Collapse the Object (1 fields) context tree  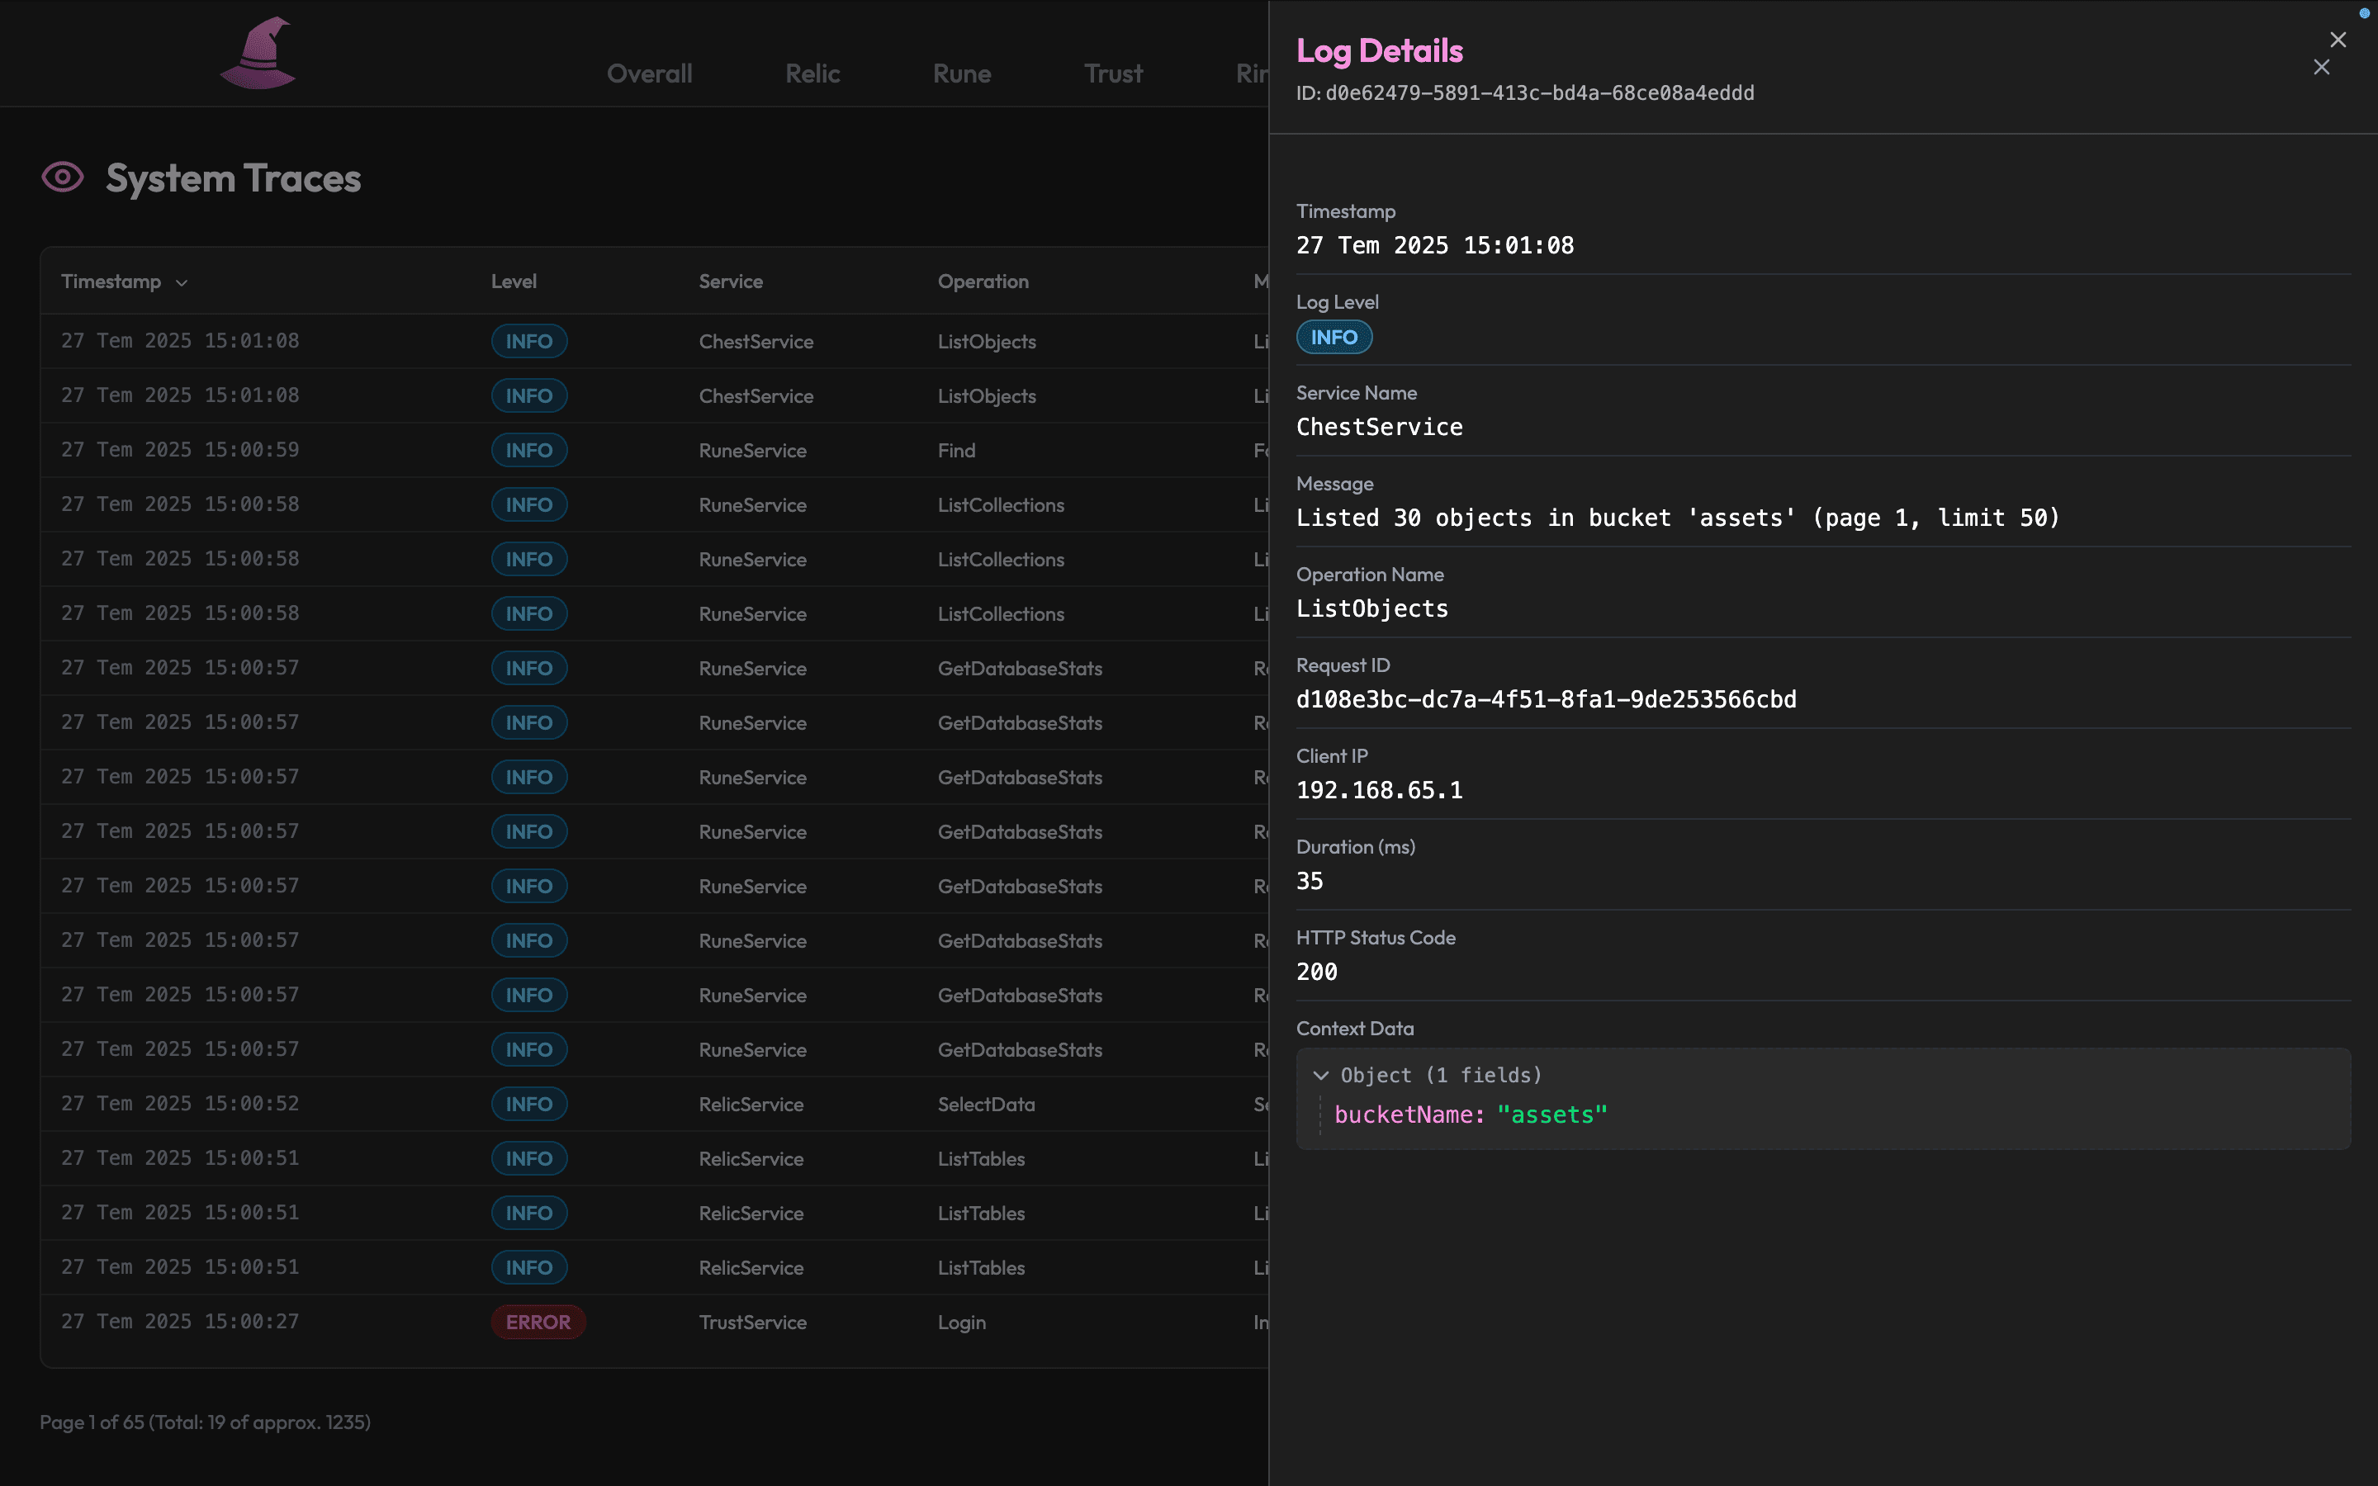[1320, 1075]
